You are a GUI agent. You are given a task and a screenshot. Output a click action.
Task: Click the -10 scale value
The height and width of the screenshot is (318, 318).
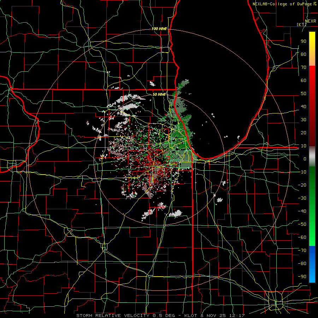(302, 172)
